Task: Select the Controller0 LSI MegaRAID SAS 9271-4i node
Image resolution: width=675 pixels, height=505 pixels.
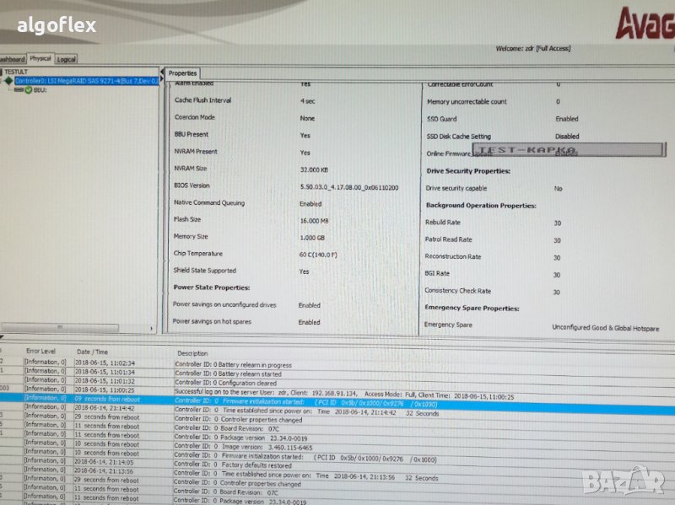Action: pos(84,80)
